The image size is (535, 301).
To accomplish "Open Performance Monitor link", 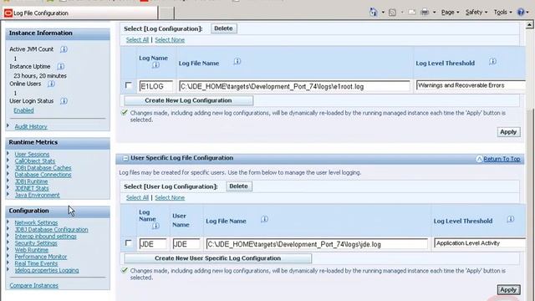I will pyautogui.click(x=41, y=257).
